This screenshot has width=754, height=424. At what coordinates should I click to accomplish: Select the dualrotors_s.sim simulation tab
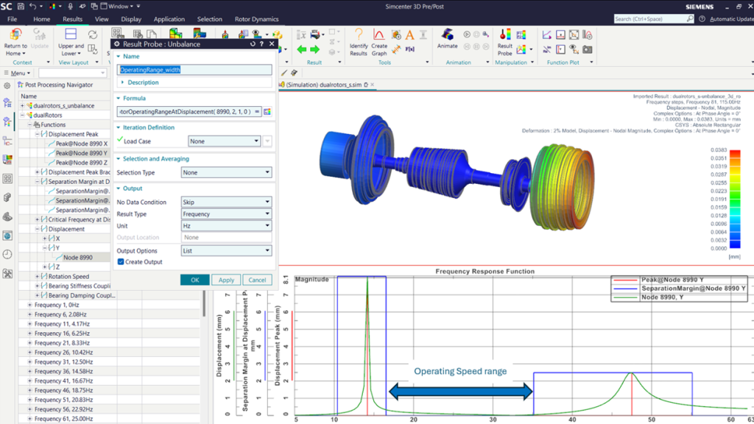click(x=324, y=85)
